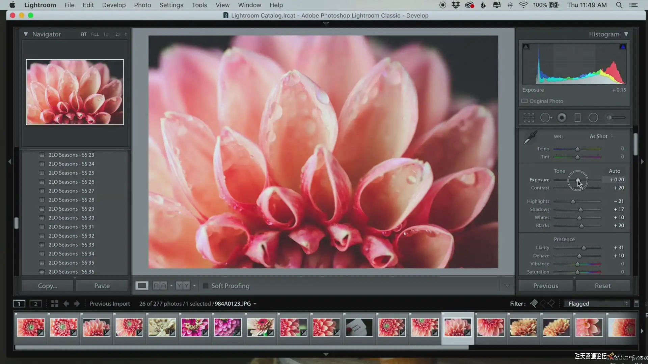
Task: Open the Settings menu
Action: 171,5
